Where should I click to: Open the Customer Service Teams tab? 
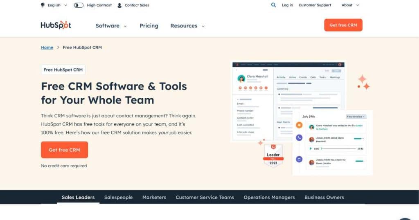205,197
